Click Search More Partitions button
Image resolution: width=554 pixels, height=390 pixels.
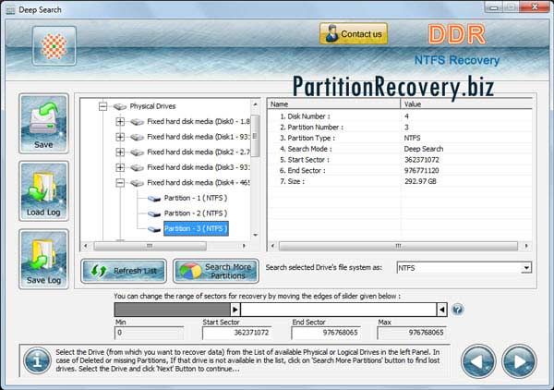pyautogui.click(x=216, y=271)
